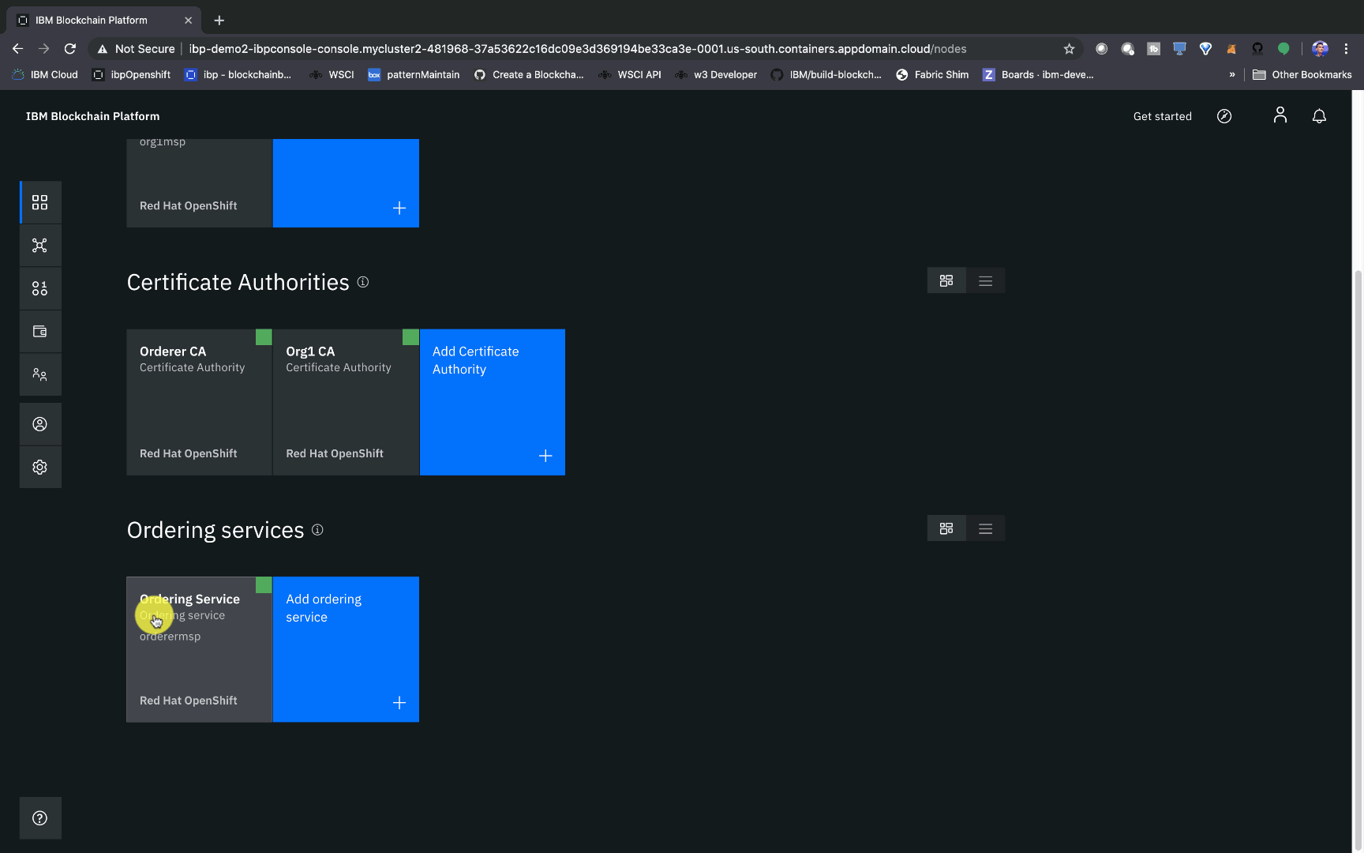Open IBM Cloud bookmark
This screenshot has width=1364, height=853.
[45, 75]
